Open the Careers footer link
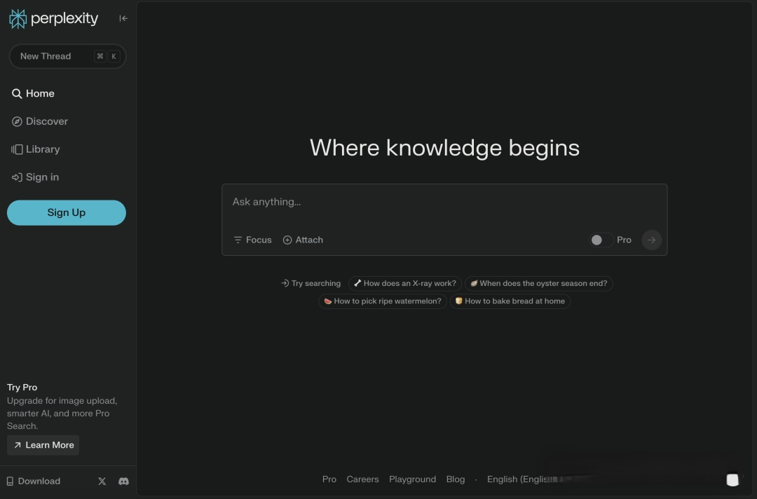 coord(362,479)
